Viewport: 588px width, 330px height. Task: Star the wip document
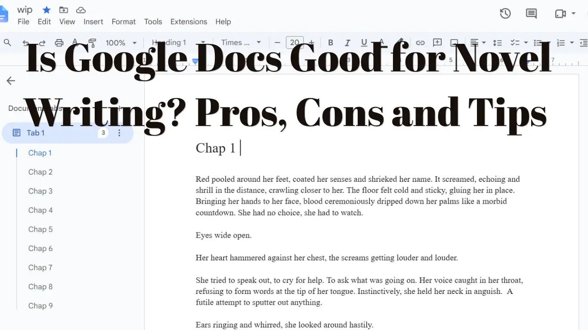pyautogui.click(x=46, y=9)
